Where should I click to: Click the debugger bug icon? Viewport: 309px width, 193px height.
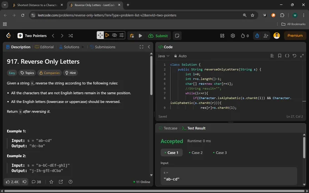132,35
